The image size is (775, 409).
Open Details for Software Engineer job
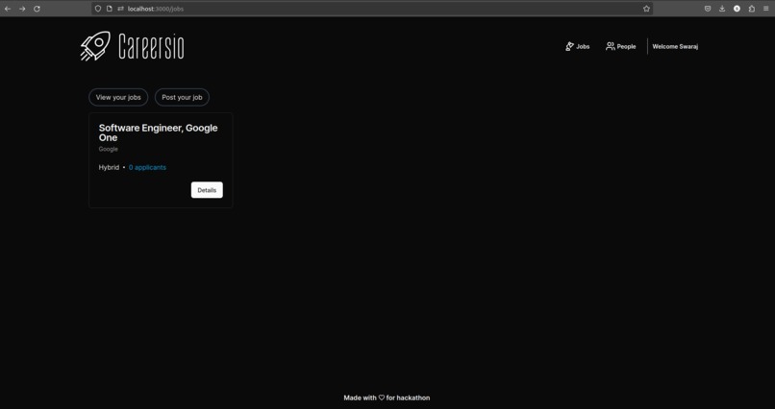pos(207,190)
